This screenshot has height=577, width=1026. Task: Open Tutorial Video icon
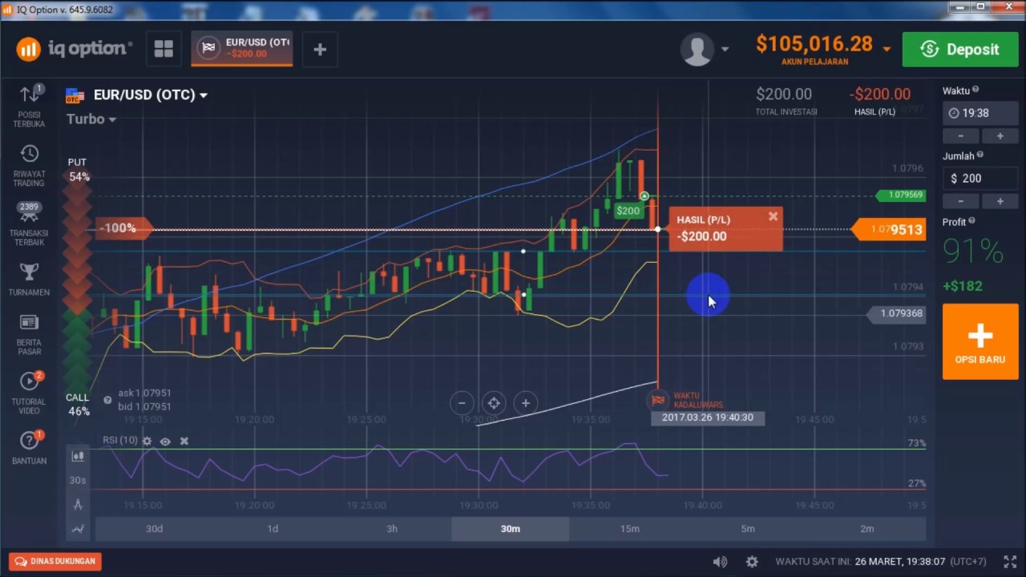pos(30,381)
